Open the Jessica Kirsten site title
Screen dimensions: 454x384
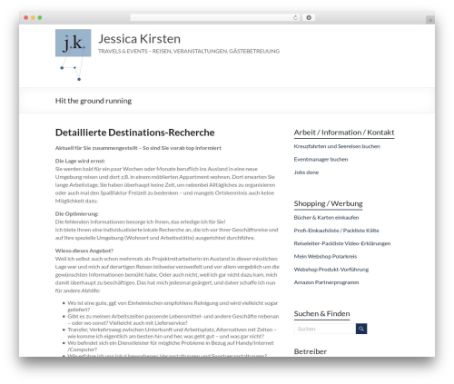pyautogui.click(x=139, y=39)
